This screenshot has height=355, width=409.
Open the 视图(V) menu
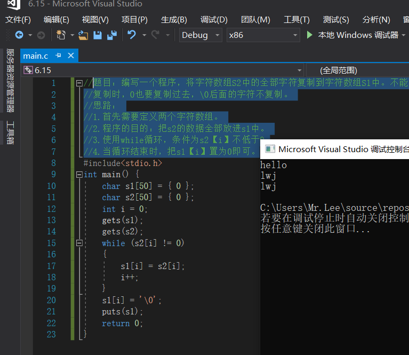point(95,20)
